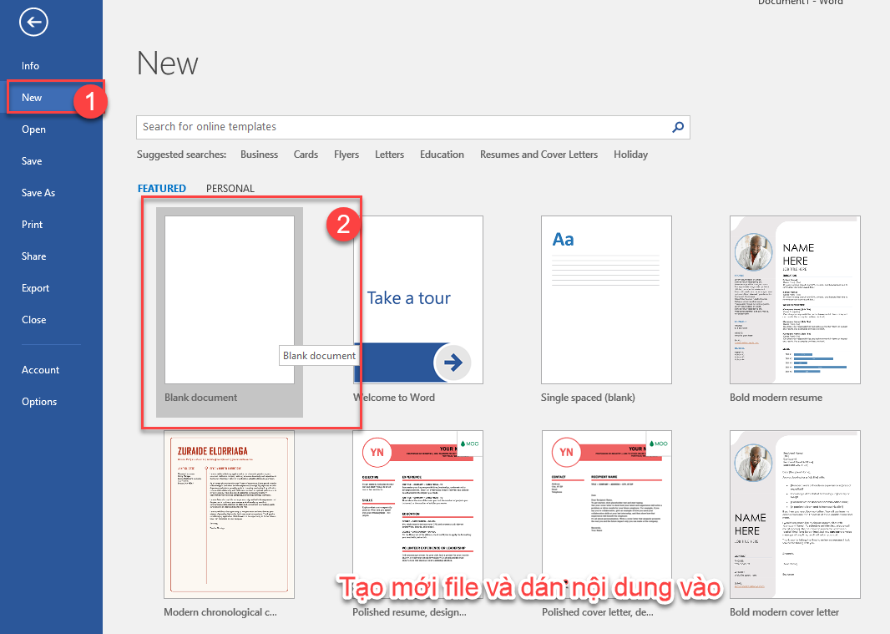This screenshot has width=890, height=634.
Task: Switch to the FEATURED tab
Action: coord(162,189)
